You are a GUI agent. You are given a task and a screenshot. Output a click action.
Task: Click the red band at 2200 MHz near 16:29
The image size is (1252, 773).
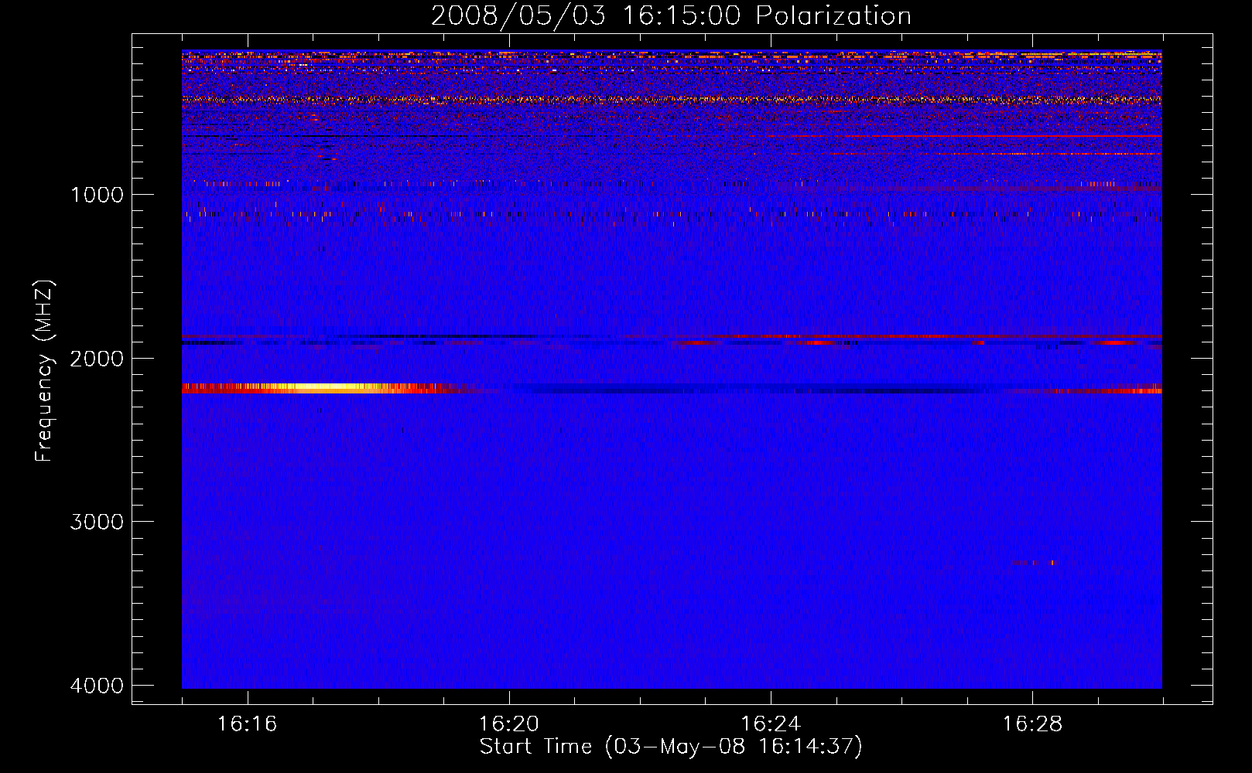[x=1099, y=390]
